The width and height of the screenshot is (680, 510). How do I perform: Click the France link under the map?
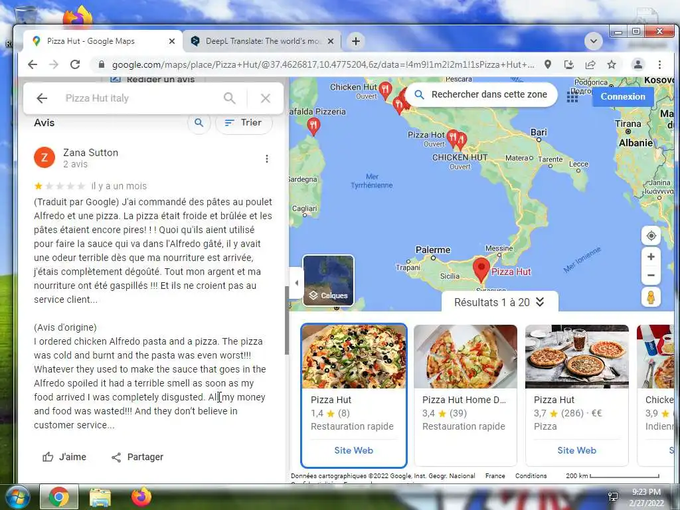coord(495,475)
